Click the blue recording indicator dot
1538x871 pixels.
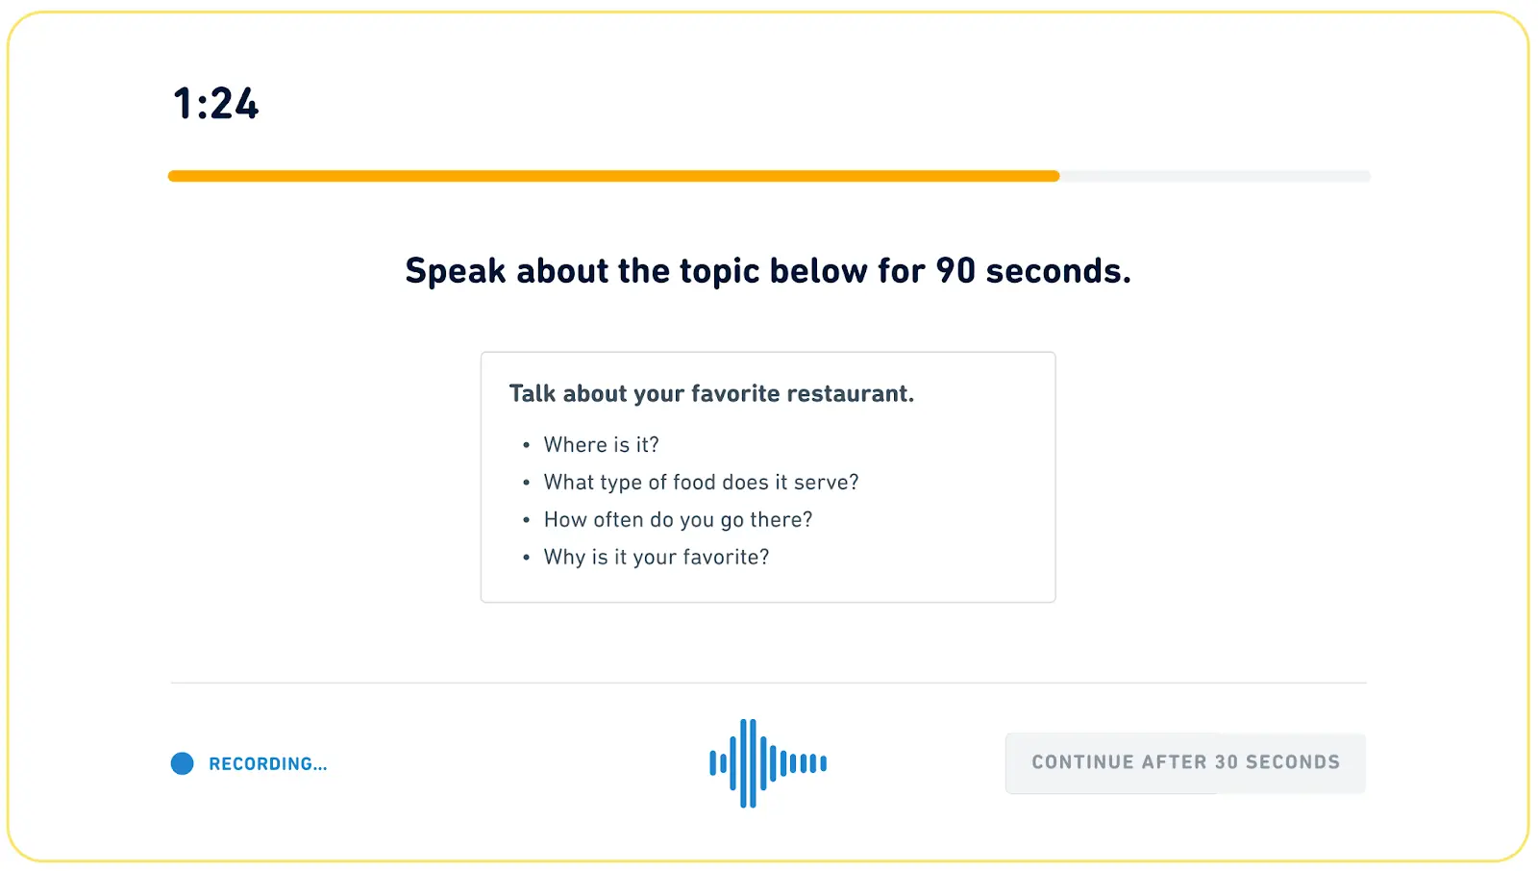coord(183,763)
